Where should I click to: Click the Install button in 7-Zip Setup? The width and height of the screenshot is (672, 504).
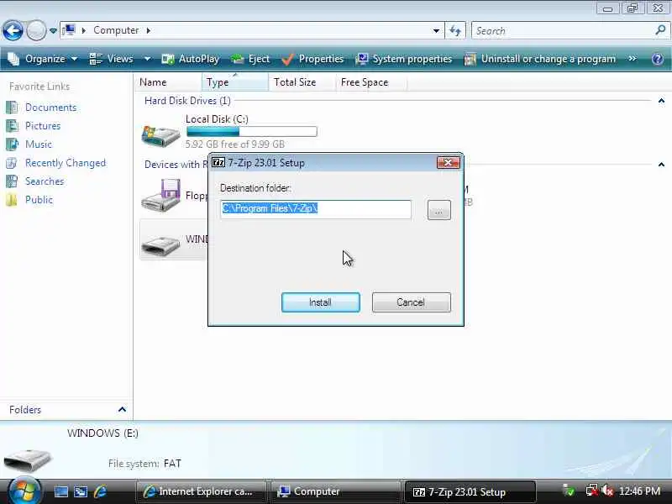pos(321,302)
